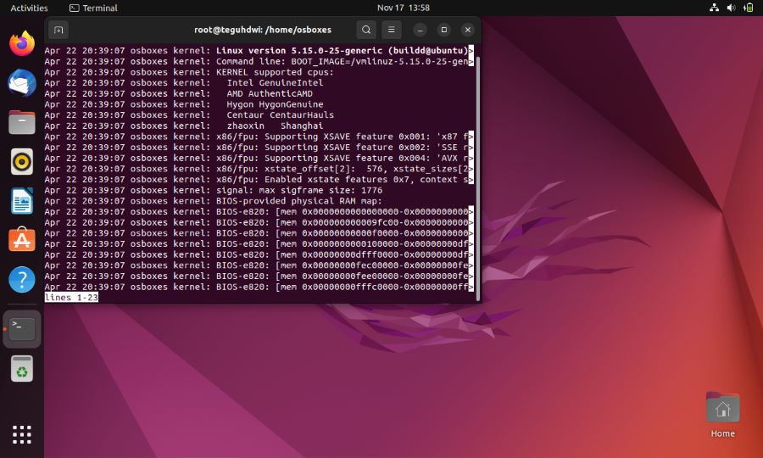Open the terminal hamburger menu
The width and height of the screenshot is (763, 458).
[x=391, y=30]
